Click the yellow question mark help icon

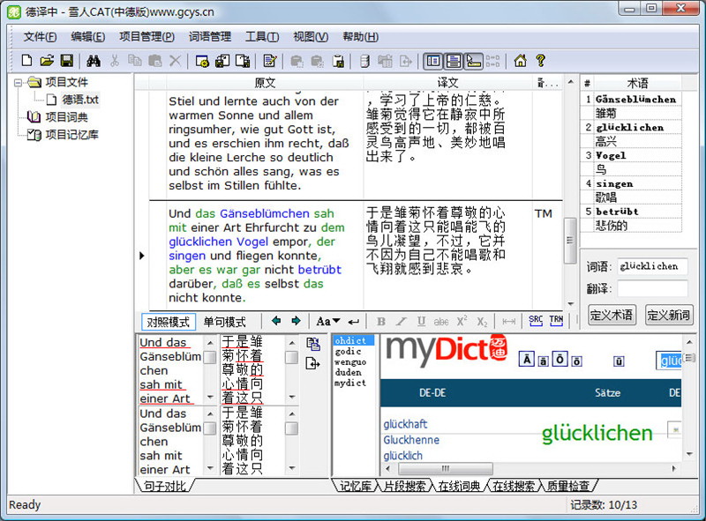pyautogui.click(x=540, y=61)
